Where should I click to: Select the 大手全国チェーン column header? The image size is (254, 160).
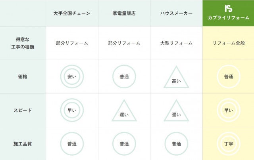pyautogui.click(x=72, y=13)
